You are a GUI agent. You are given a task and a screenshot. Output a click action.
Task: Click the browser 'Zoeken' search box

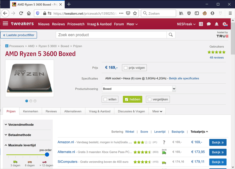pos(158,13)
